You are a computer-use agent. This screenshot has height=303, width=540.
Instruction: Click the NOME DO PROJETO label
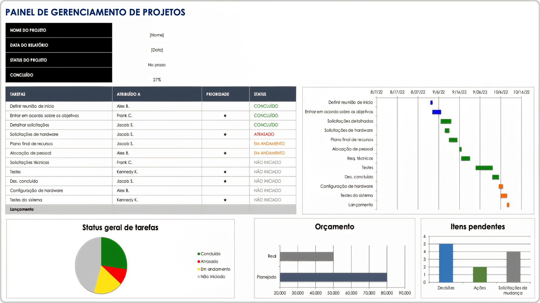[28, 30]
